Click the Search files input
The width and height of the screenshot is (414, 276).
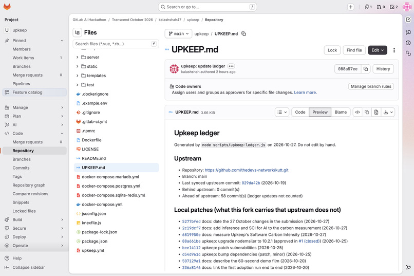116,44
